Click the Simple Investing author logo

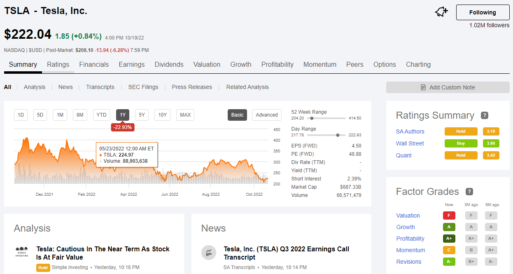[x=22, y=252]
